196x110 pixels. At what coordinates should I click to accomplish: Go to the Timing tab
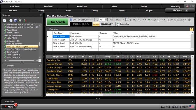(95, 10)
